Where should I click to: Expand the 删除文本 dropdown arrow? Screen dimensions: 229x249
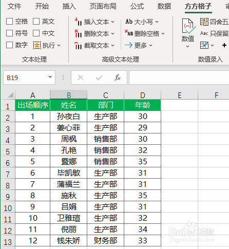(112, 34)
